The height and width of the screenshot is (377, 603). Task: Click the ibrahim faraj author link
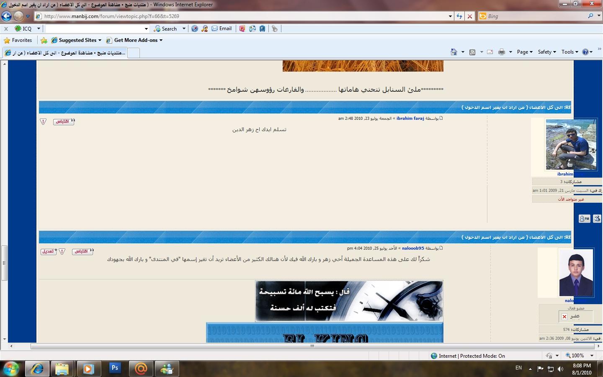[410, 119]
